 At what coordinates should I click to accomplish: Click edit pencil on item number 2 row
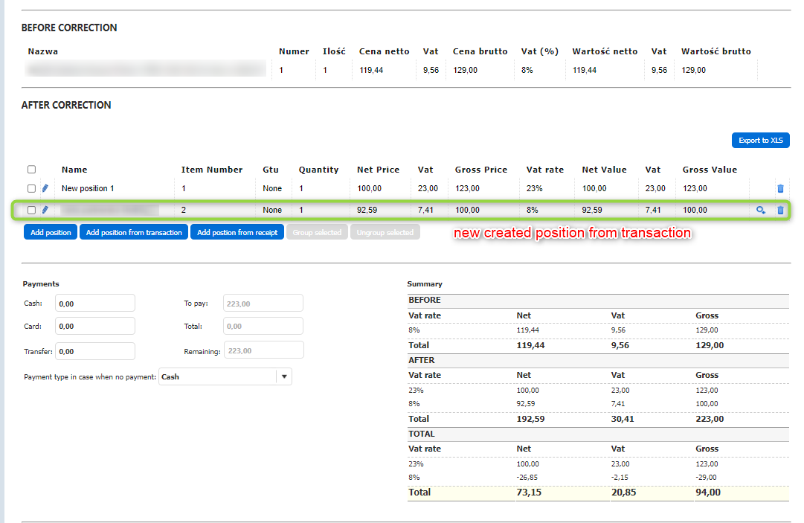[x=45, y=211]
